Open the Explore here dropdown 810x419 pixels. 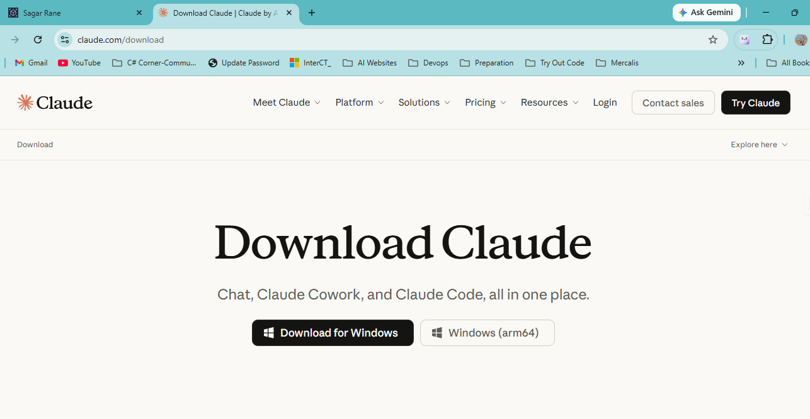click(x=759, y=145)
